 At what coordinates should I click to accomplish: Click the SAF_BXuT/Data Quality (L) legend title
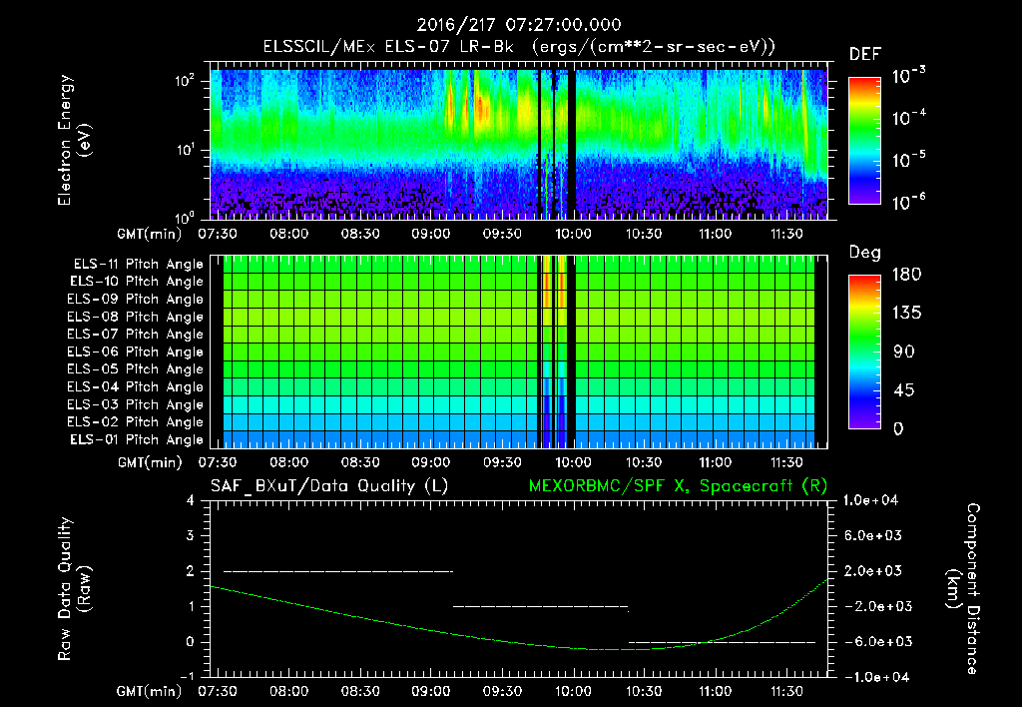329,486
